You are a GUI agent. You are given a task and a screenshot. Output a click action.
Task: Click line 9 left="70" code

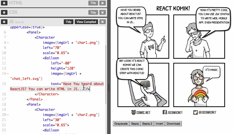pyautogui.click(x=52, y=48)
